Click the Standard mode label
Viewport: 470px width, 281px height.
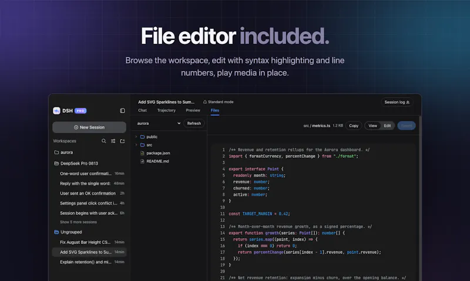point(221,101)
